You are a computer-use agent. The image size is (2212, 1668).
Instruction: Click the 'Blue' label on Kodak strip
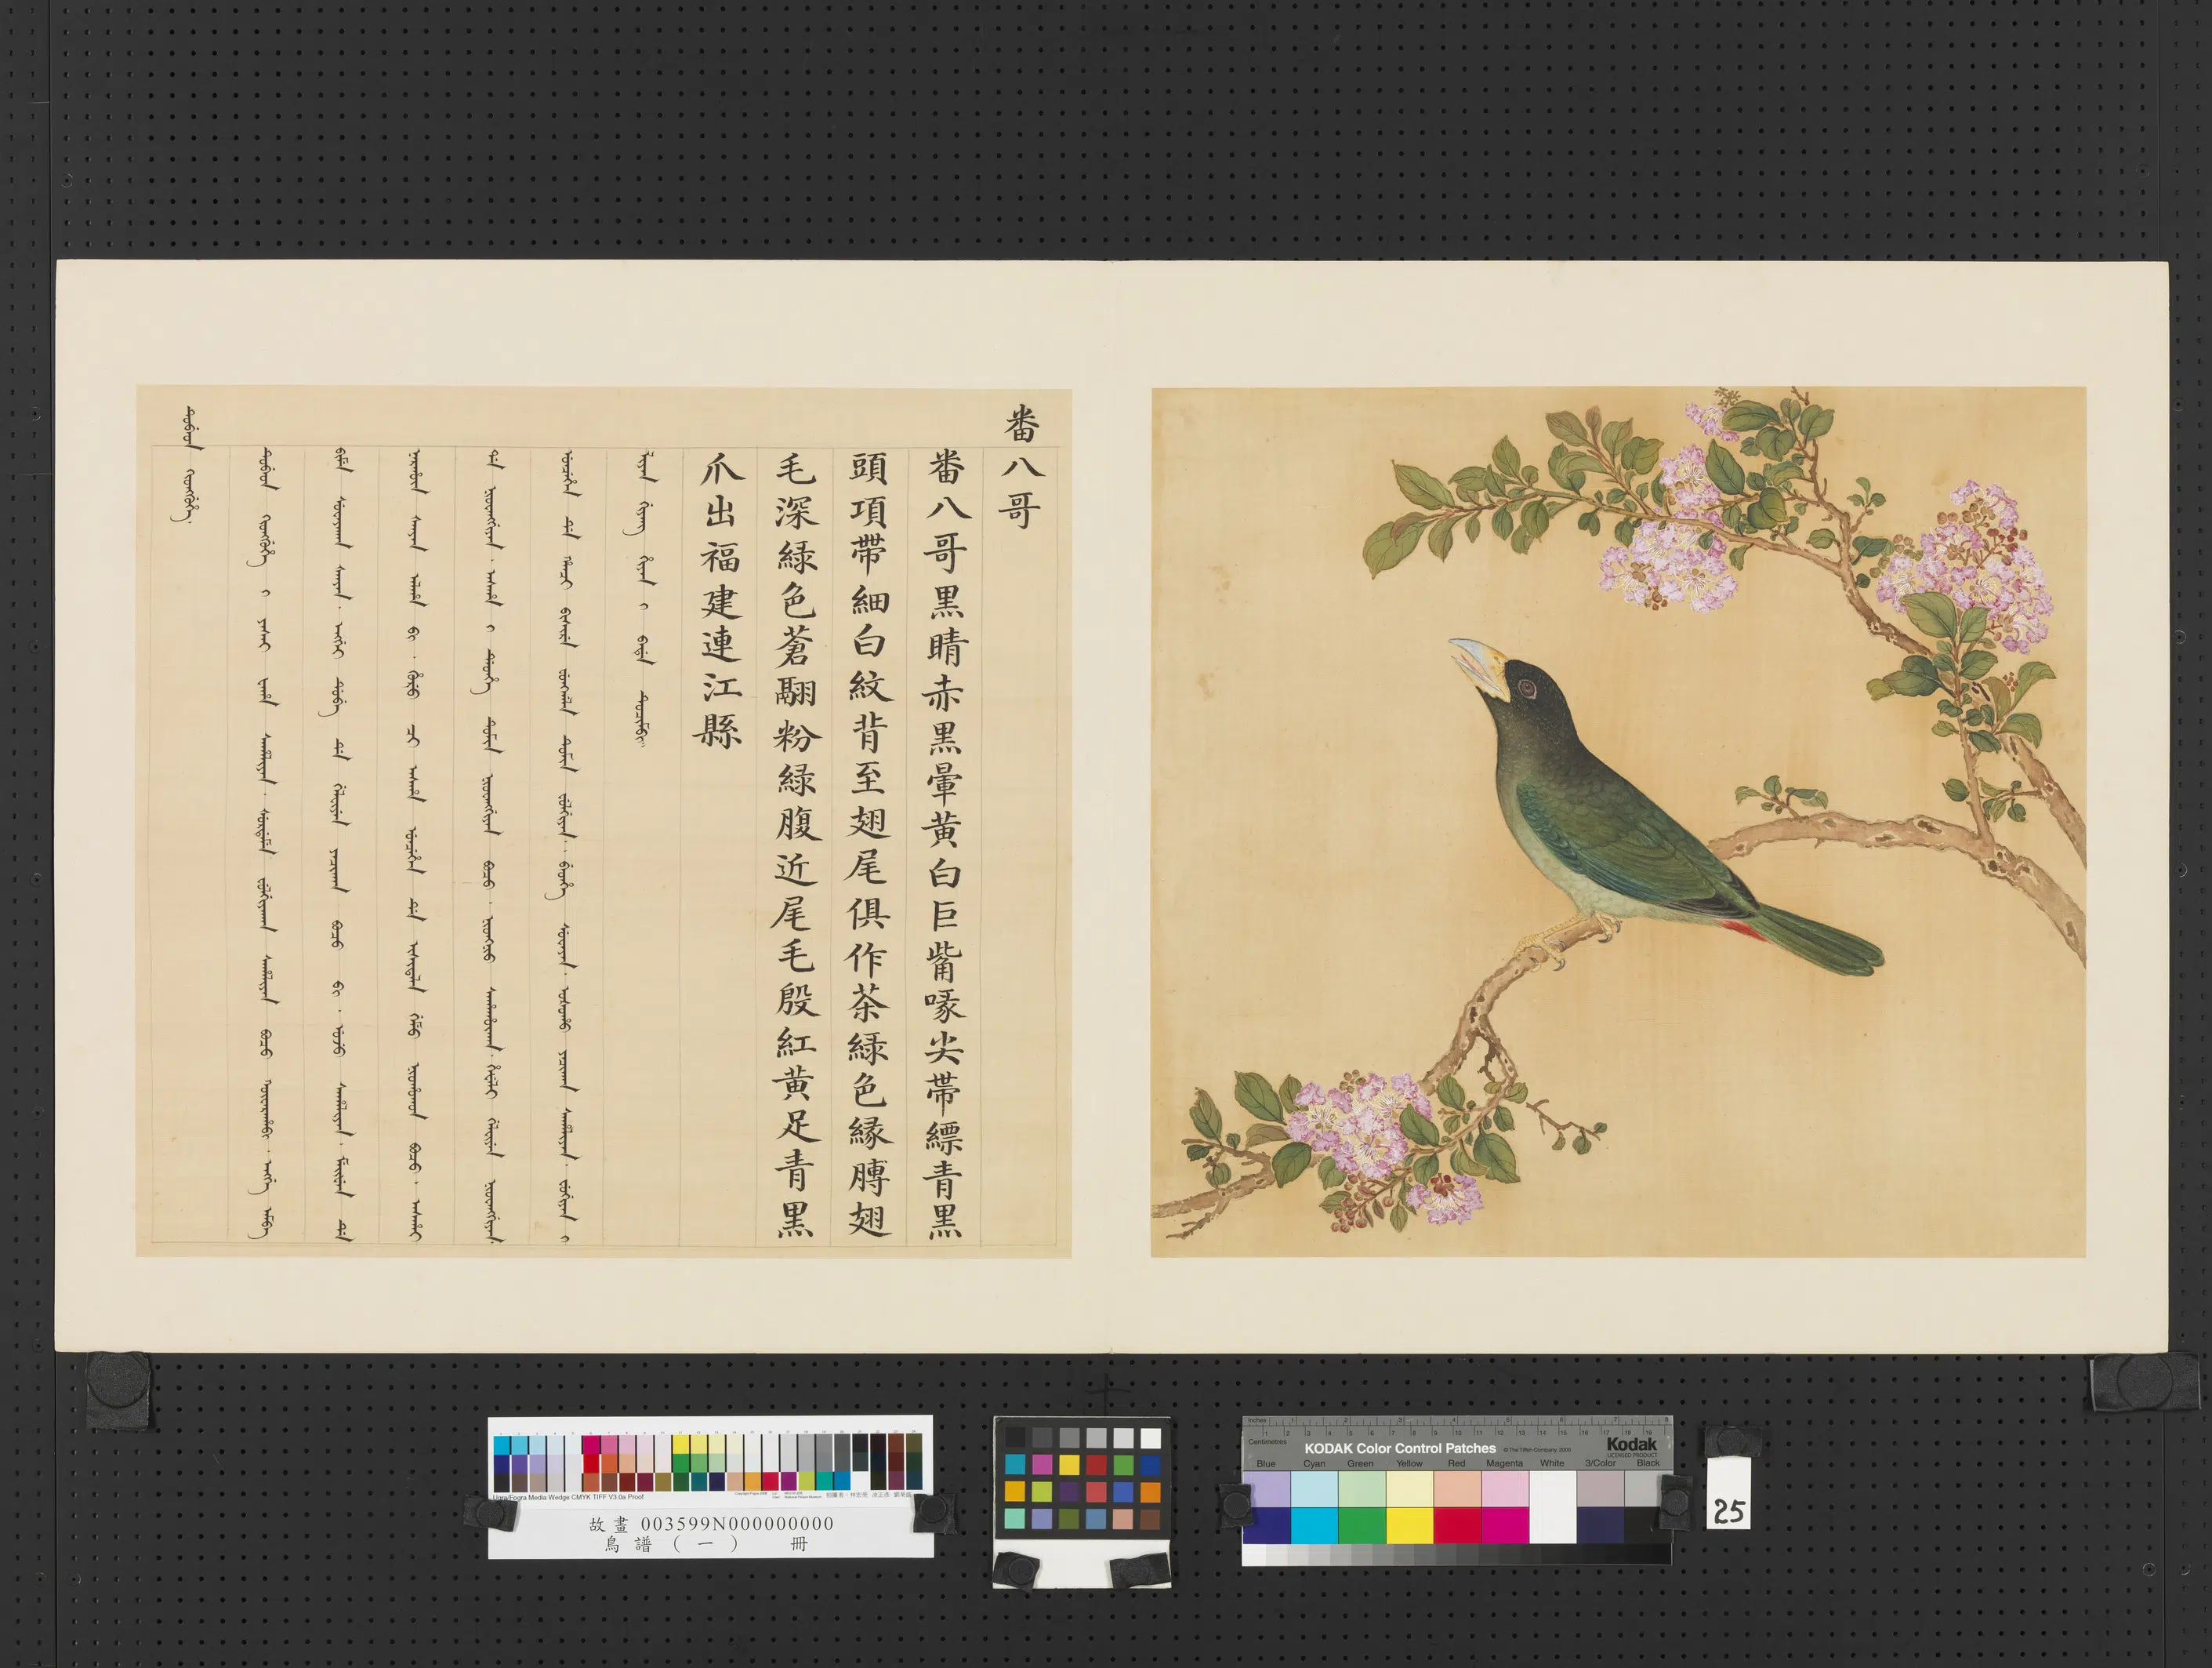click(1266, 1463)
